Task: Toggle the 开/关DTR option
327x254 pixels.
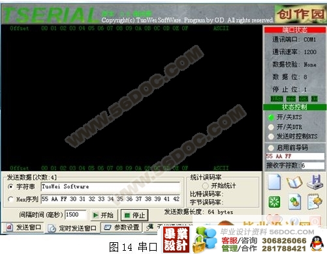Action: click(271, 127)
